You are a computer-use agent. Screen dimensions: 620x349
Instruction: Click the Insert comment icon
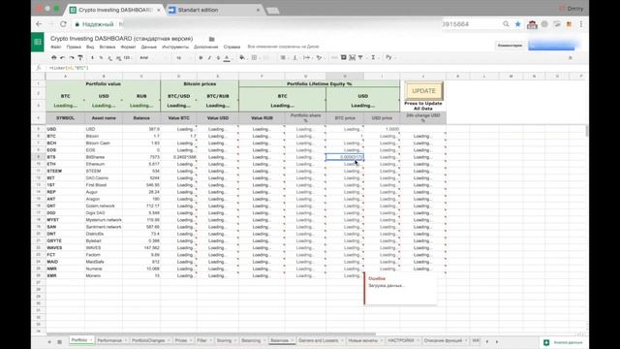click(x=343, y=58)
